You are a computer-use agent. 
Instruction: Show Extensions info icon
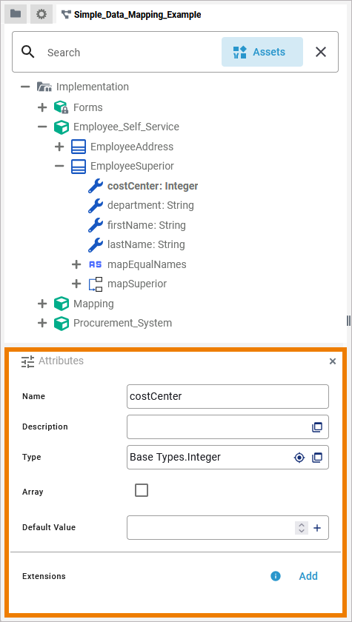point(276,576)
